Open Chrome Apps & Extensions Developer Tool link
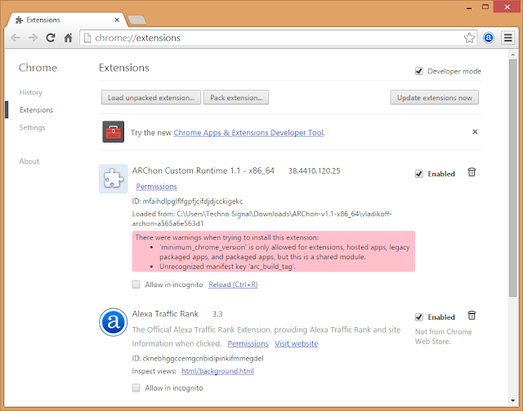The height and width of the screenshot is (411, 523). pos(248,133)
